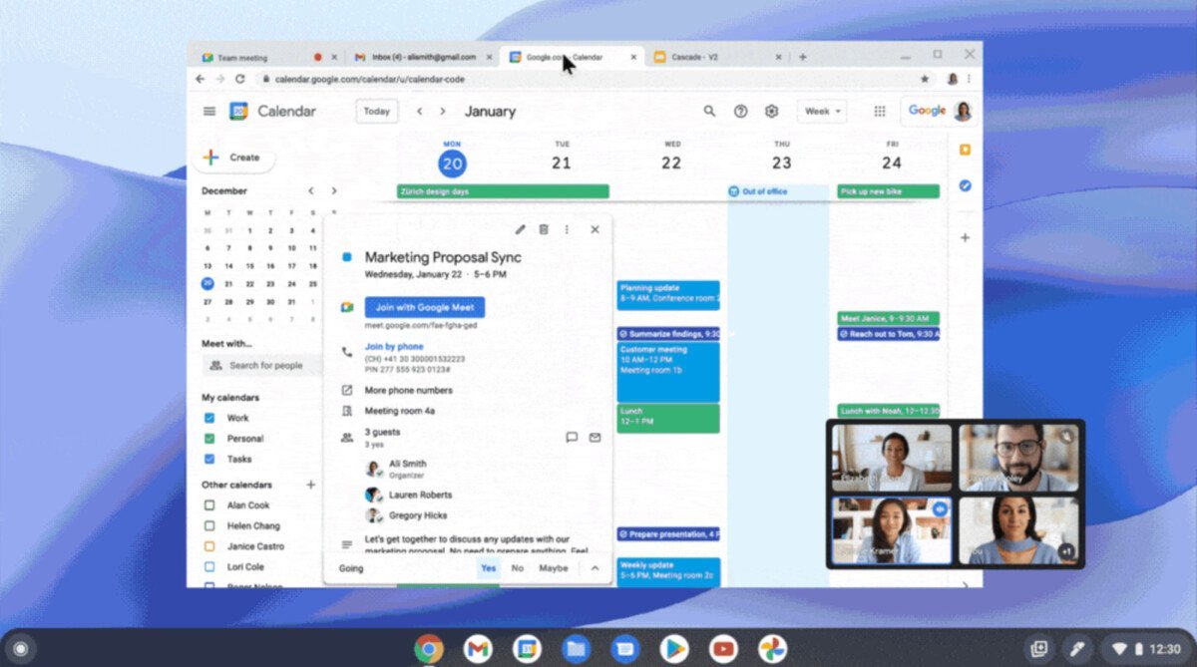Delete the event using the trash icon
The image size is (1197, 667).
pos(544,229)
